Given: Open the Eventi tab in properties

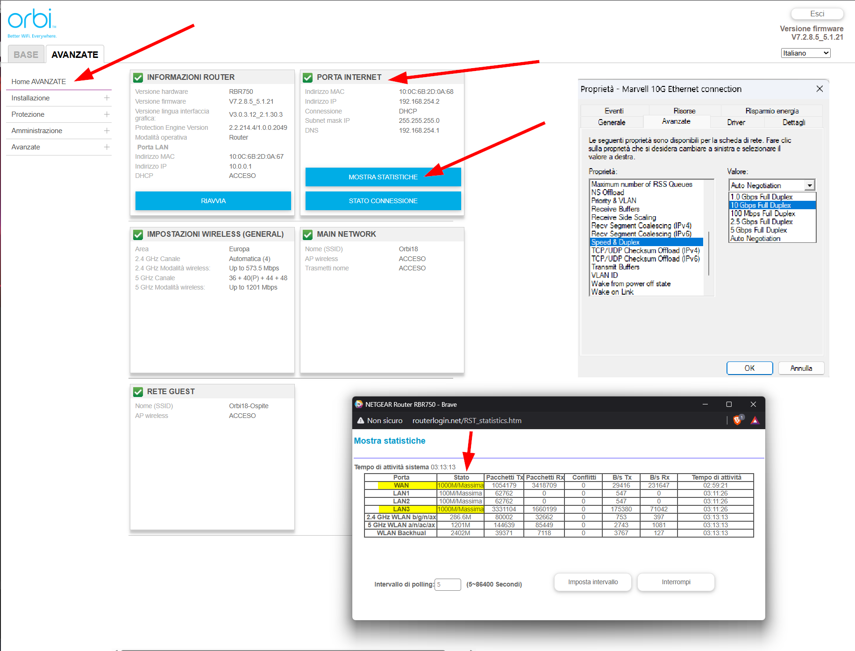Looking at the screenshot, I should [x=614, y=111].
